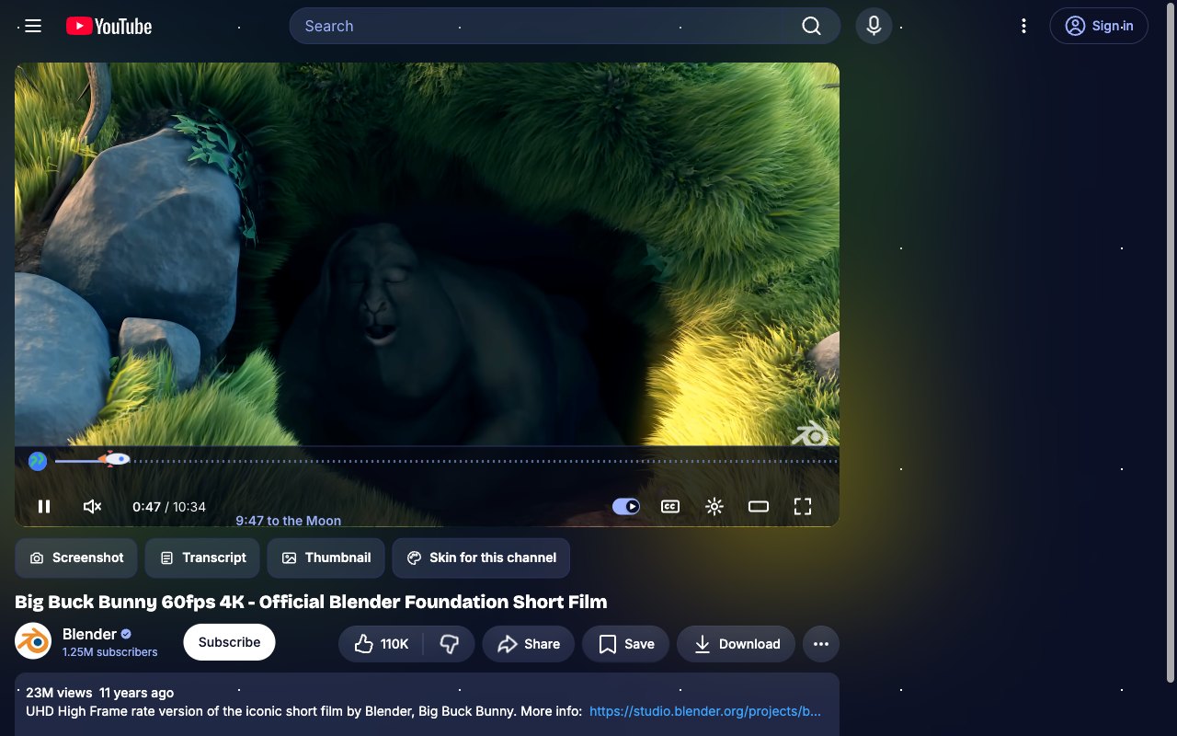Click the '9:47 to the Moon' label
The image size is (1177, 736).
click(x=288, y=521)
